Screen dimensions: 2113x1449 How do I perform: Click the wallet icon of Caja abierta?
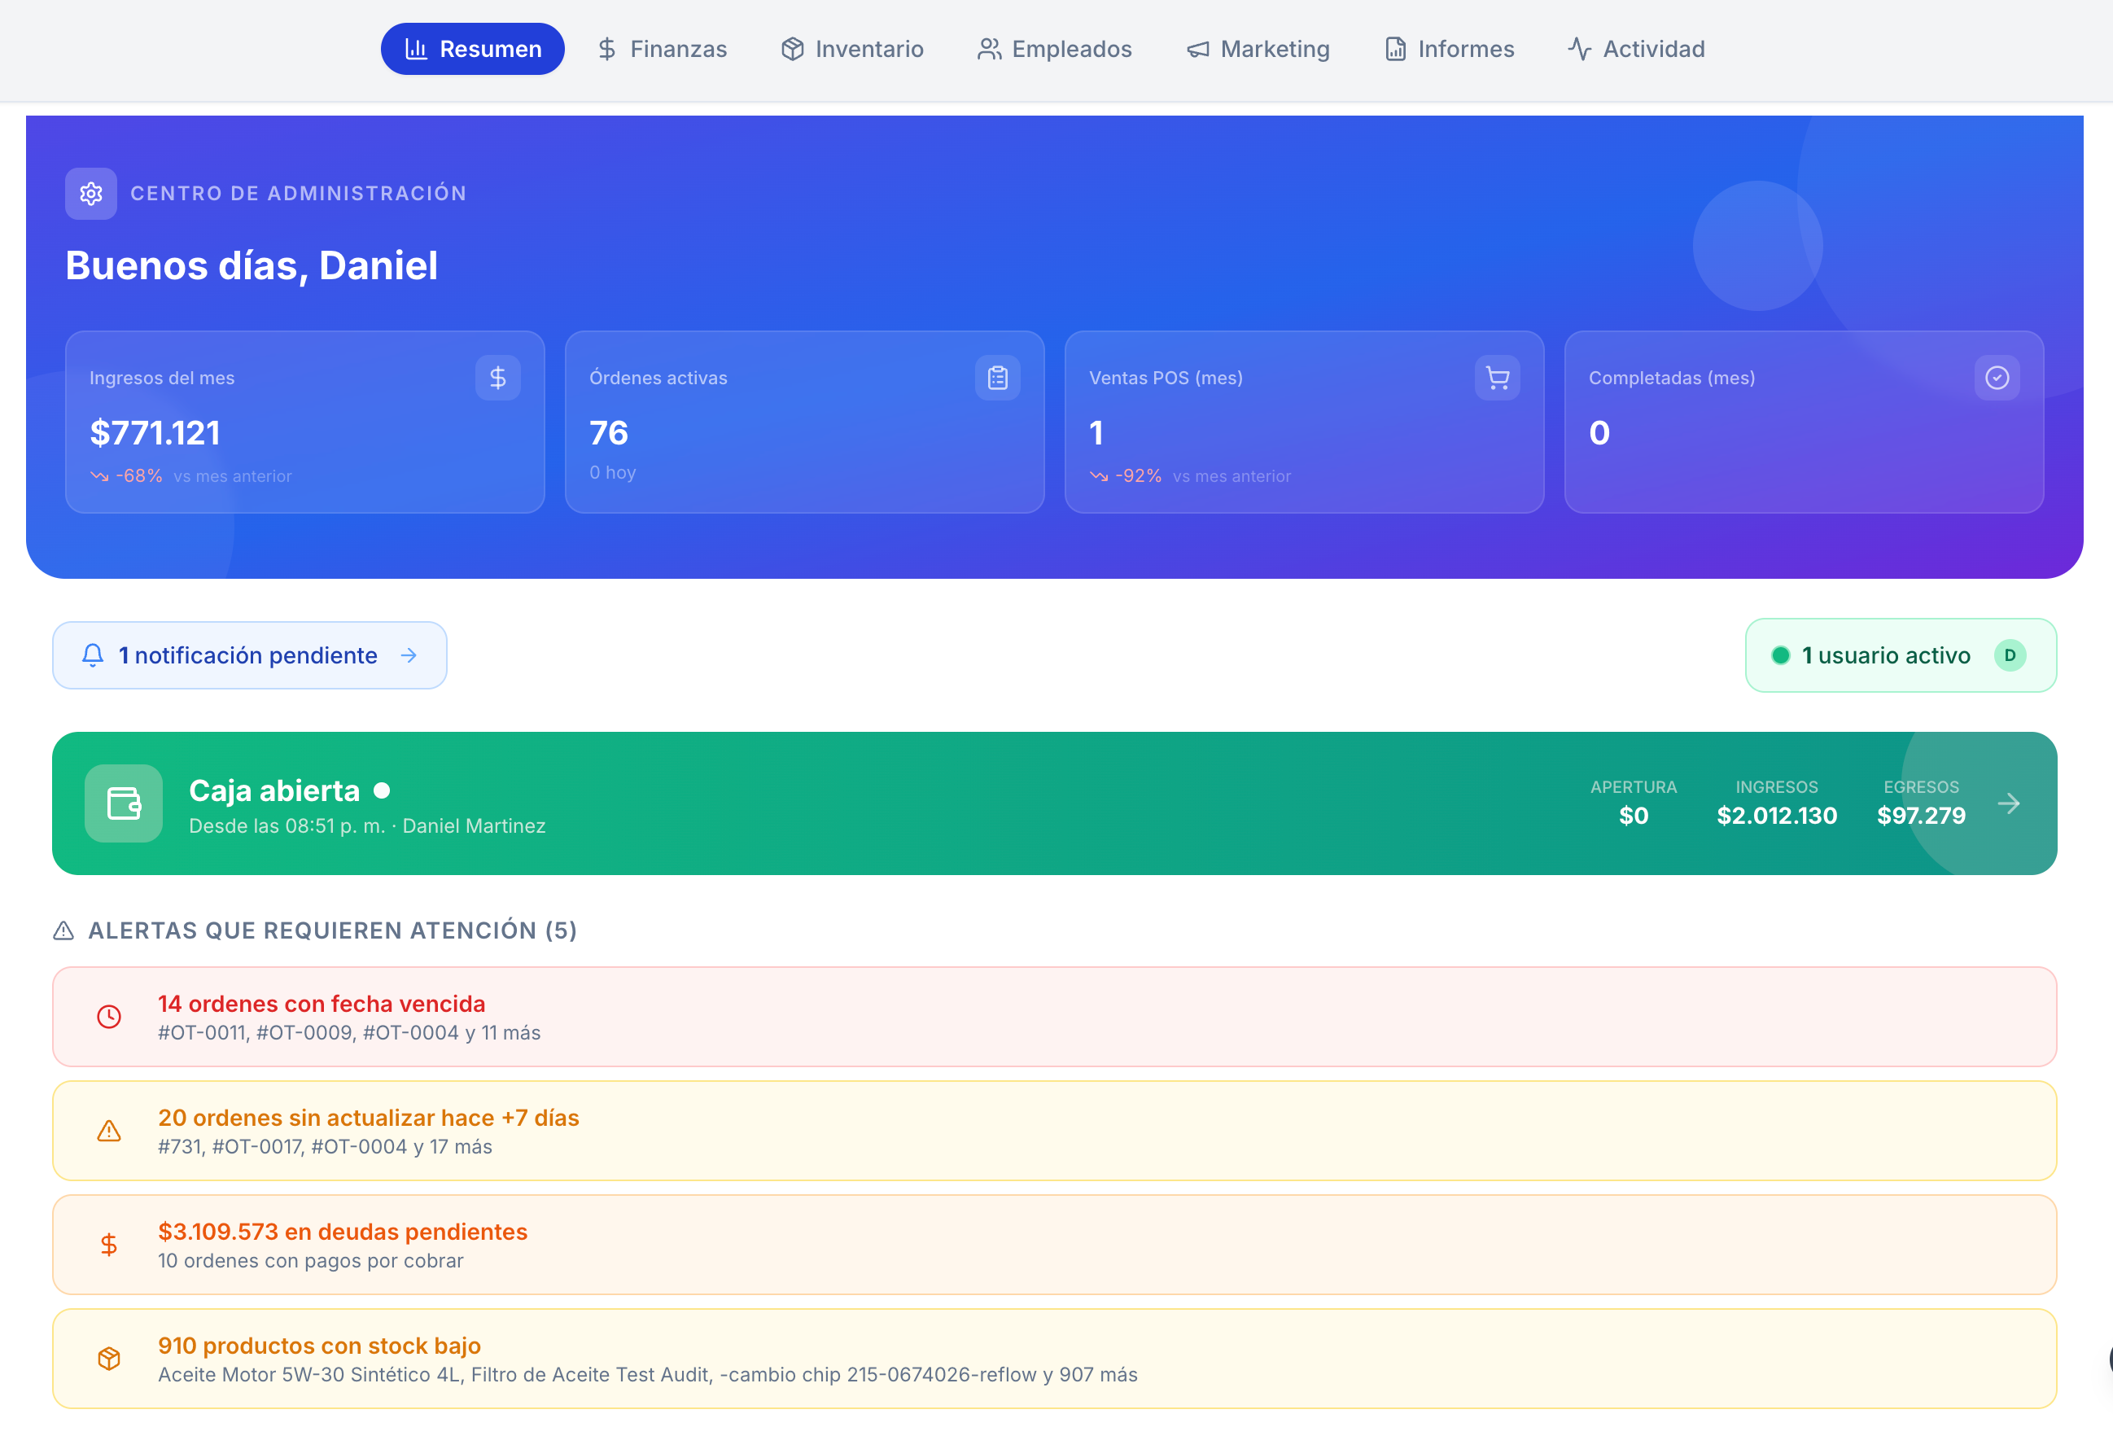(124, 803)
